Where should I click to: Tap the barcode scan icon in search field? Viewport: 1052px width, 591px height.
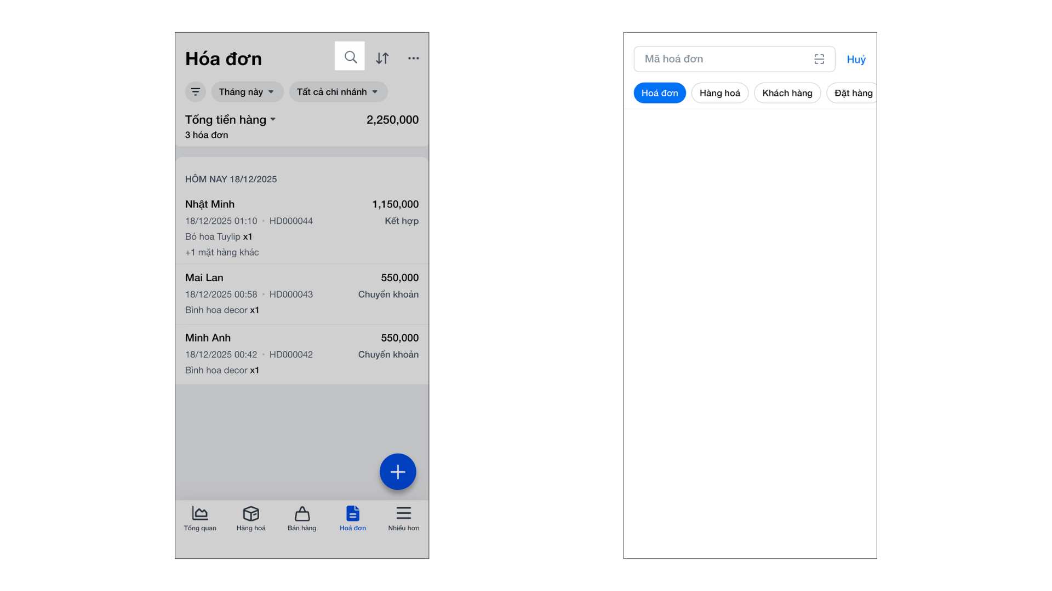click(x=819, y=59)
